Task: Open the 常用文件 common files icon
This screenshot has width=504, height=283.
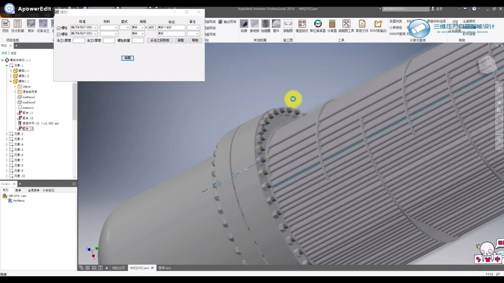Action: 362,26
